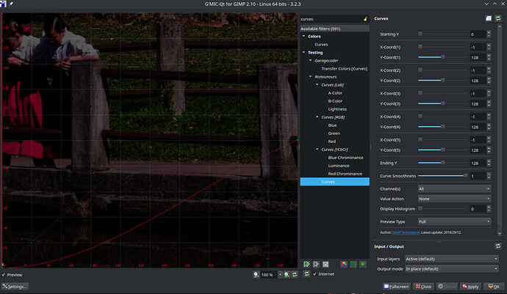
Task: Expand the Input layers combo box
Action: click(450, 259)
